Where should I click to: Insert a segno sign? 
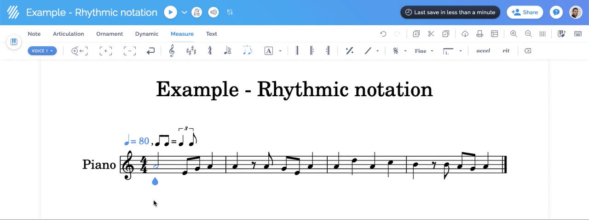click(395, 51)
